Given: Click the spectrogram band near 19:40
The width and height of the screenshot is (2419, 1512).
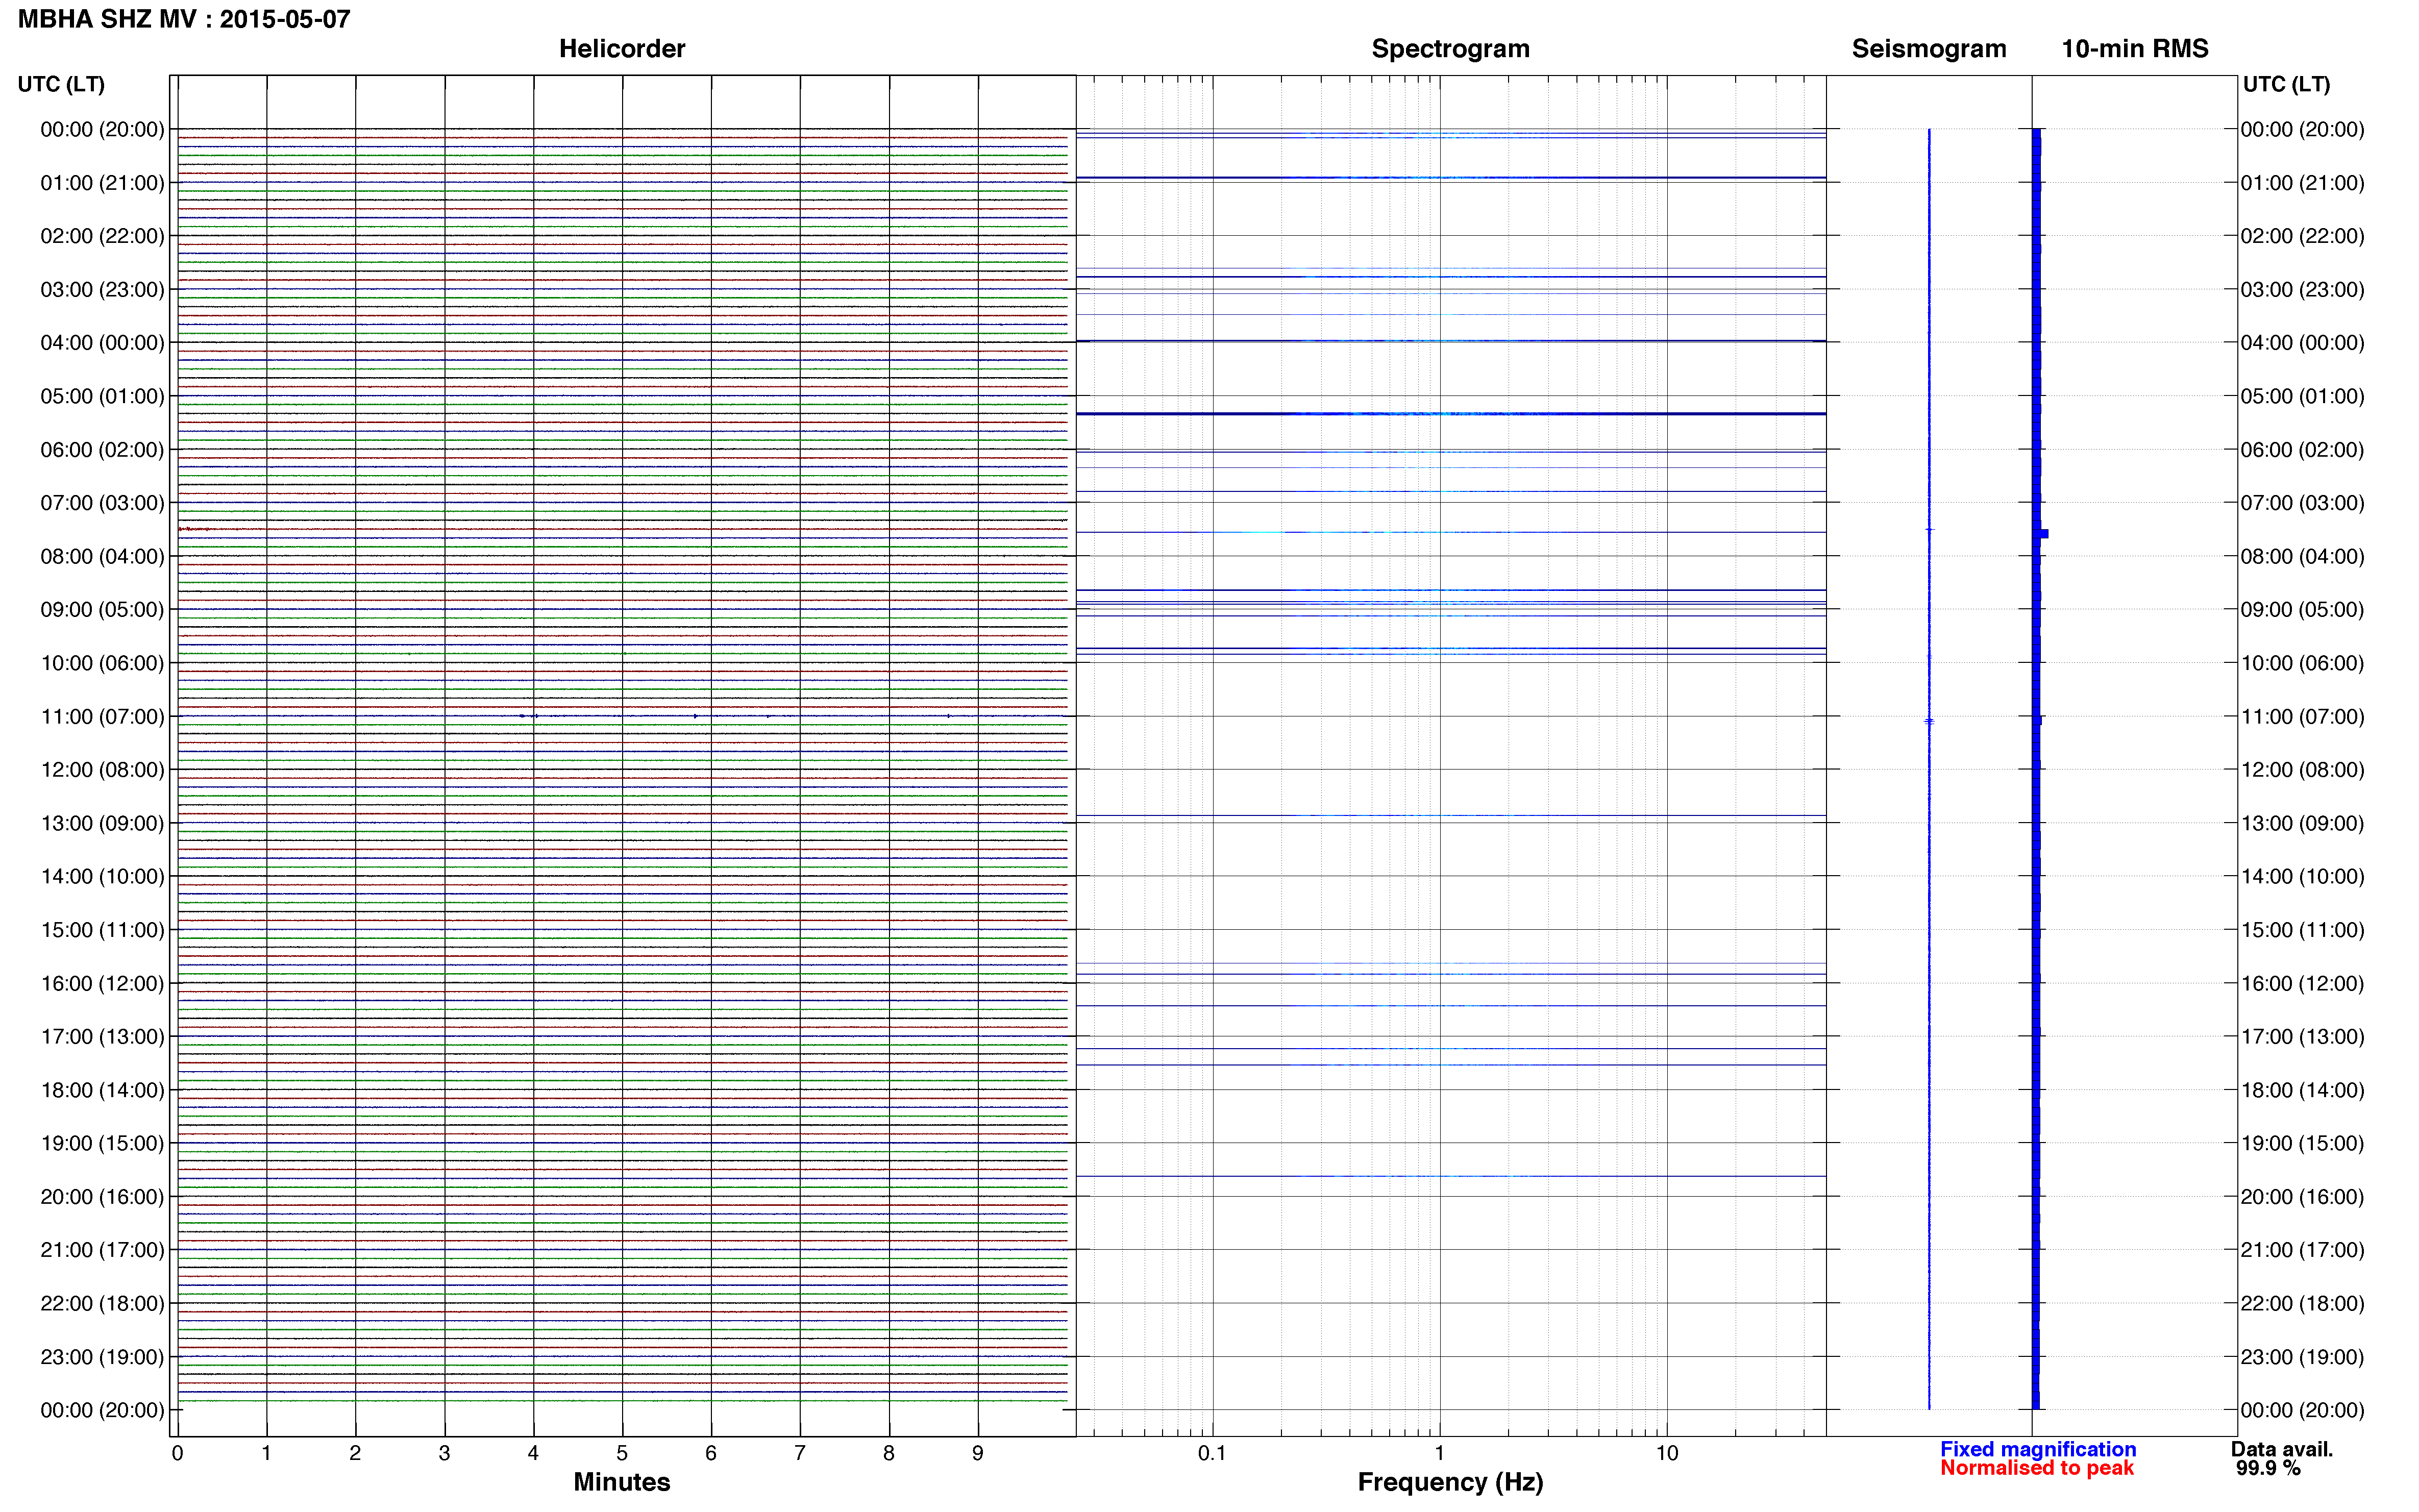Looking at the screenshot, I should pyautogui.click(x=1451, y=1176).
